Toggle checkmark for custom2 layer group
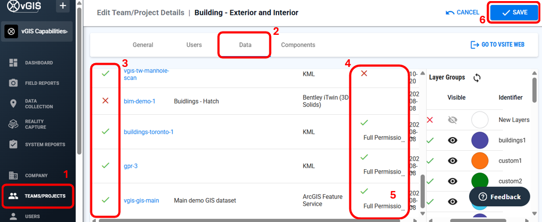The height and width of the screenshot is (222, 542). pyautogui.click(x=430, y=181)
